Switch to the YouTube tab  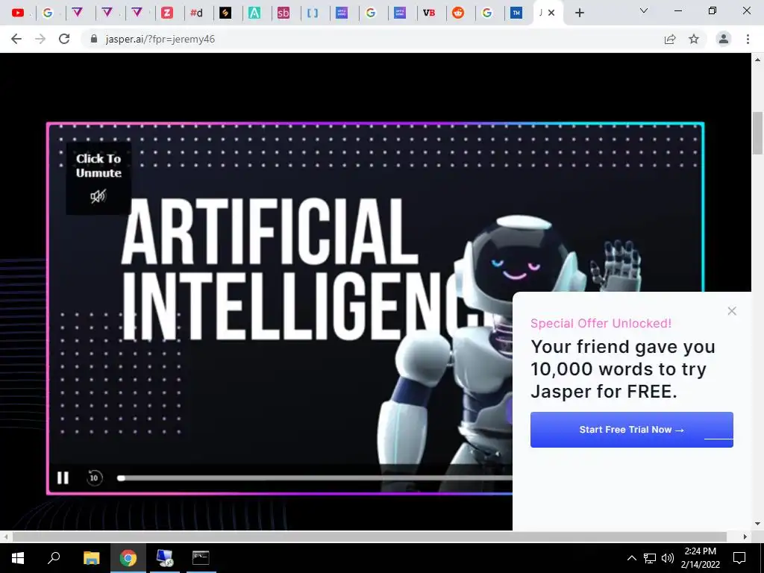(18, 13)
